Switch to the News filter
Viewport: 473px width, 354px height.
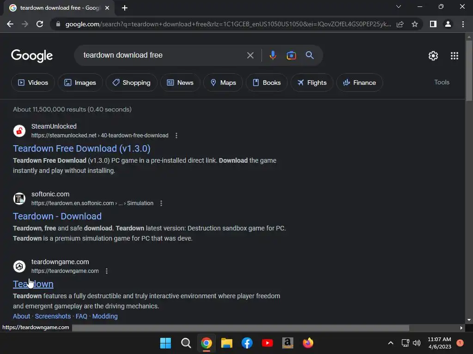[x=180, y=83]
